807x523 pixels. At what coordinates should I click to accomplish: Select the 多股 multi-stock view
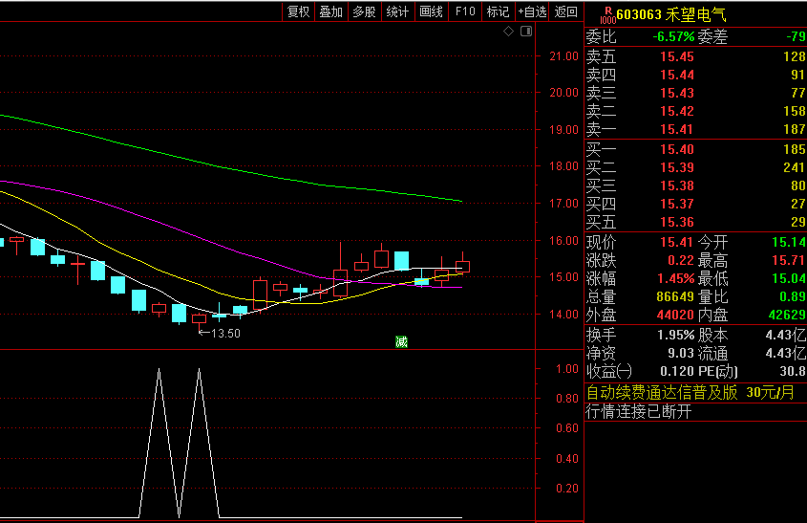tap(364, 11)
